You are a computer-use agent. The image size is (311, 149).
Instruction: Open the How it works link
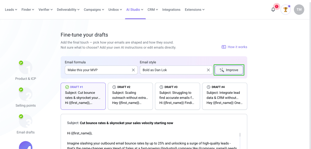coord(234,47)
